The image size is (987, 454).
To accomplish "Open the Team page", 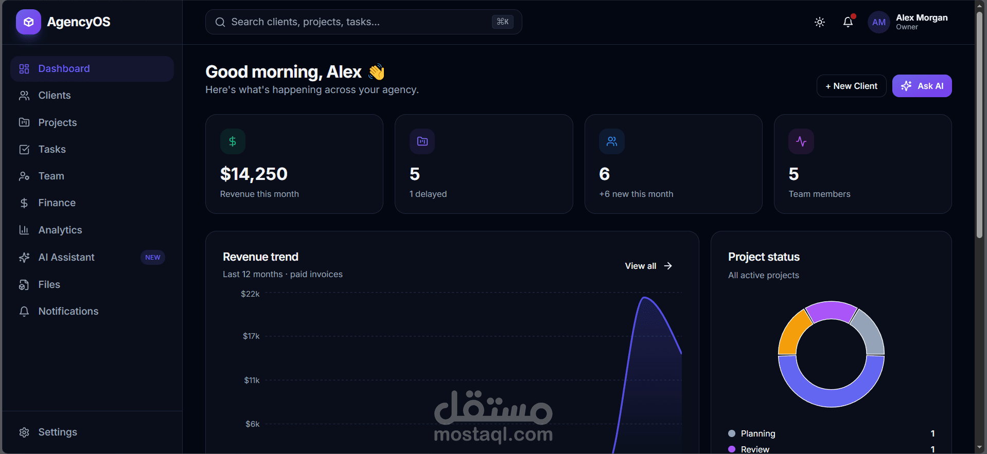I will click(92, 176).
